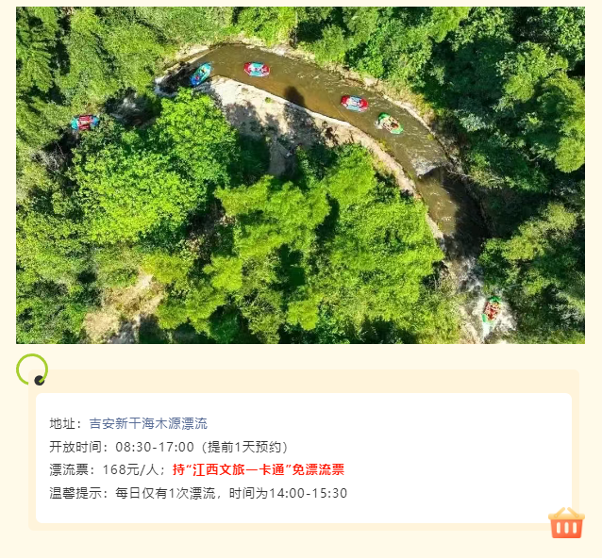Screen dimensions: 602x558
Task: Click the blue raft at river bend
Action: tap(200, 74)
